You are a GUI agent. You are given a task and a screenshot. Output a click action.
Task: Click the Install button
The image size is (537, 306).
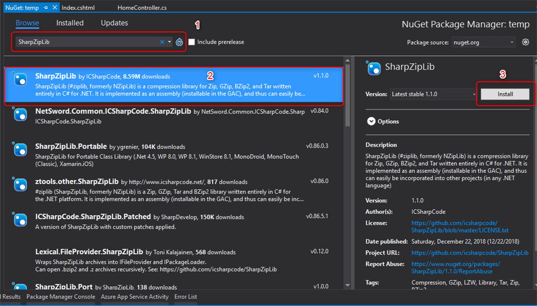(x=505, y=94)
